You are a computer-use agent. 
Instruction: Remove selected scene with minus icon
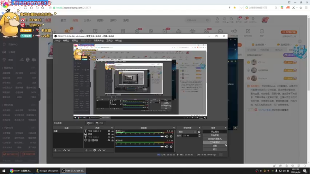click(x=60, y=150)
